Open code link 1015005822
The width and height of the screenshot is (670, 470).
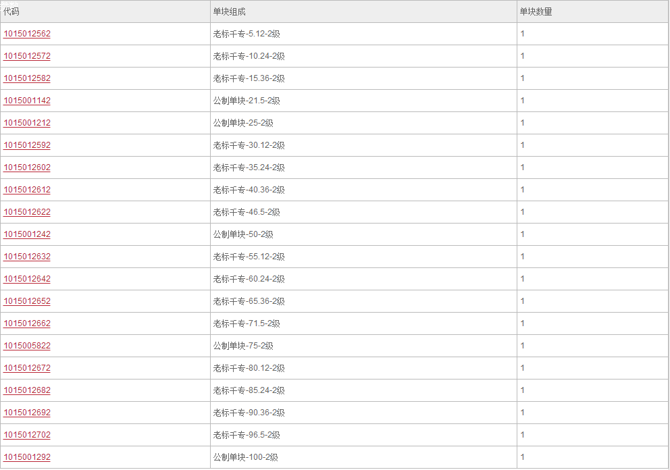[x=27, y=346]
